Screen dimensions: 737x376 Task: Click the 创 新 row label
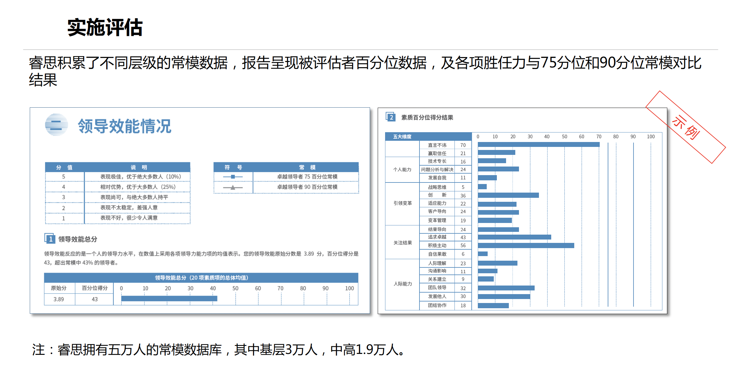(x=437, y=195)
